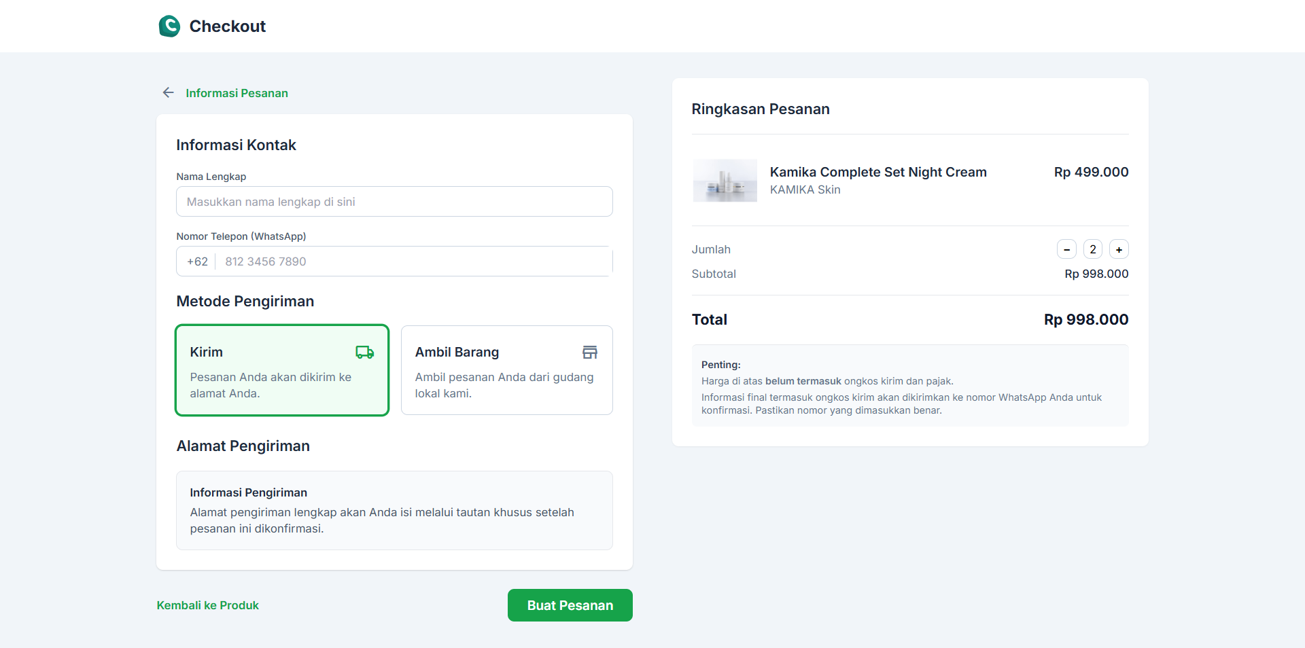This screenshot has width=1305, height=648.
Task: Click the Informasi Pengiriman notice box
Action: [394, 510]
